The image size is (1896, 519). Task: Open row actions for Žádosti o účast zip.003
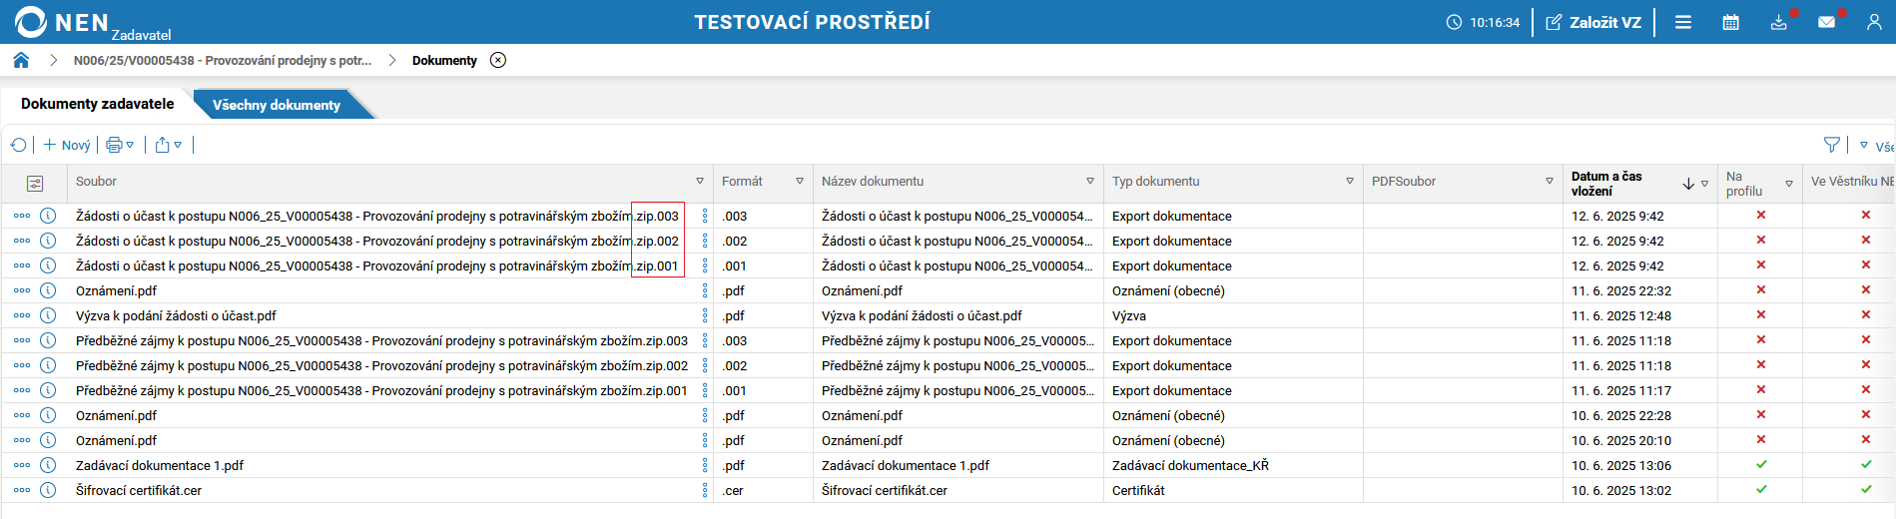(x=22, y=216)
